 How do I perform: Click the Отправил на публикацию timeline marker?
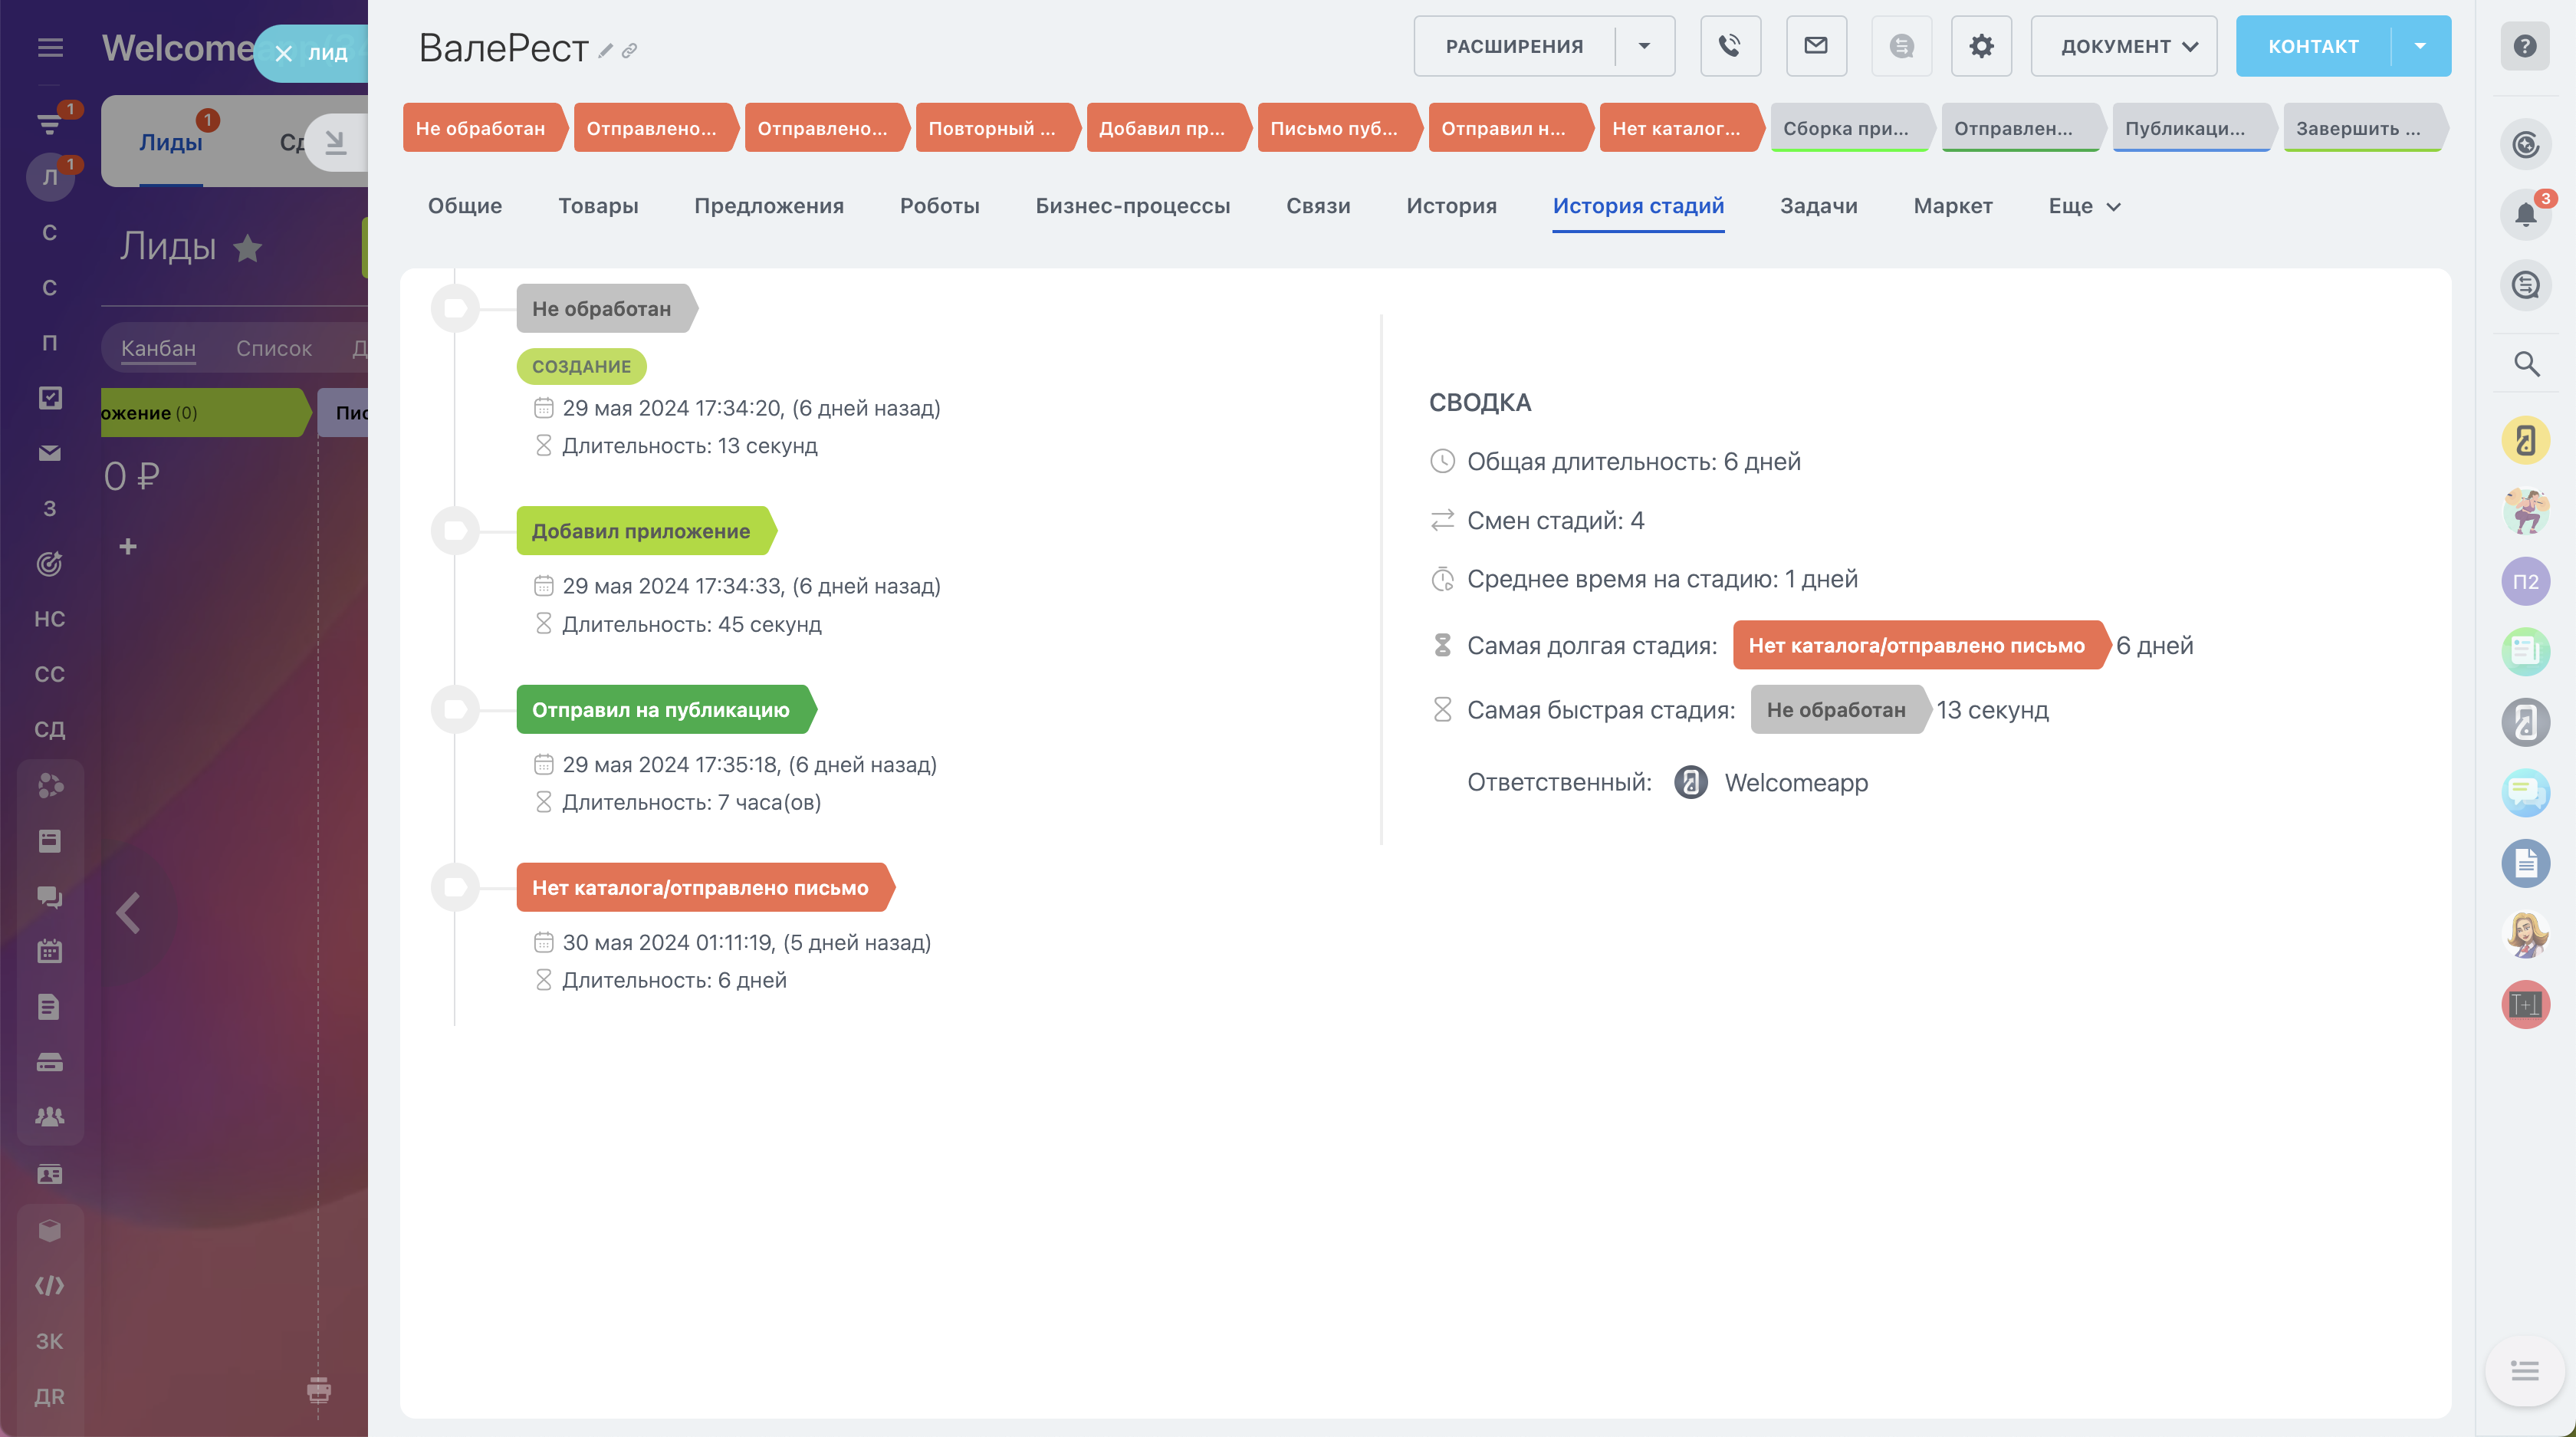point(456,710)
